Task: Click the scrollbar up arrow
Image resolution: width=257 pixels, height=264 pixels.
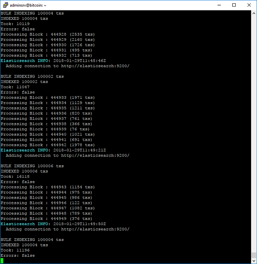Action: (254, 13)
